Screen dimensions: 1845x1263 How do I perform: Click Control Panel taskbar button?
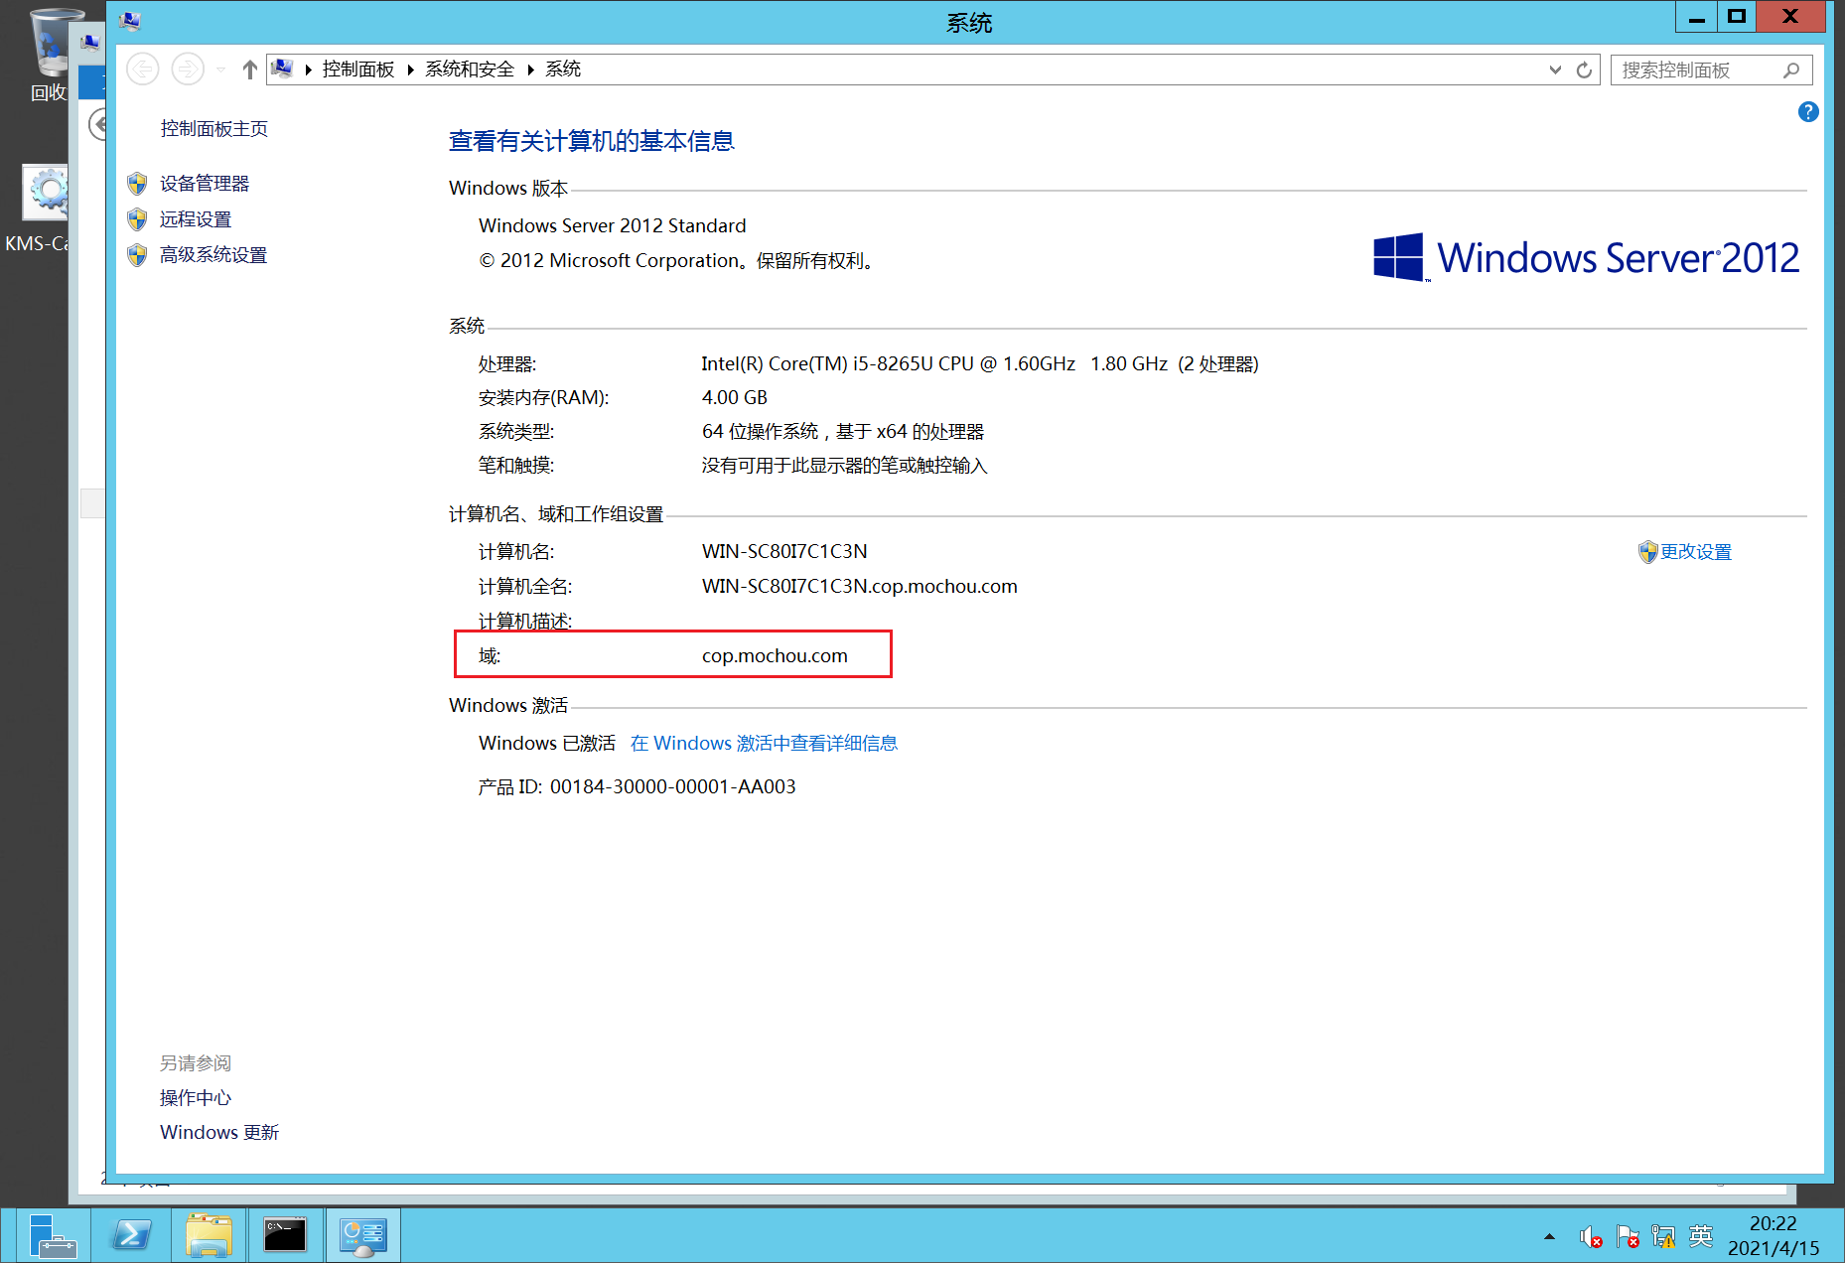pyautogui.click(x=363, y=1235)
